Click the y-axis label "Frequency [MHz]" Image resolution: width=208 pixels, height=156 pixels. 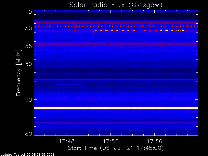[x=19, y=73]
